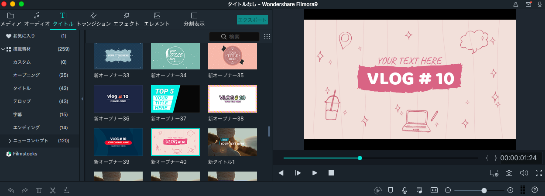Collapse the left panel with arrow handle
Image resolution: width=545 pixels, height=196 pixels.
82,99
